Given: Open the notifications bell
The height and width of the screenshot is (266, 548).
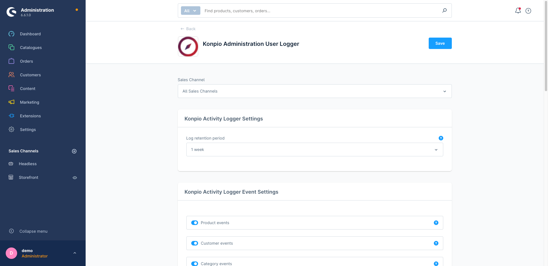Looking at the screenshot, I should [518, 11].
